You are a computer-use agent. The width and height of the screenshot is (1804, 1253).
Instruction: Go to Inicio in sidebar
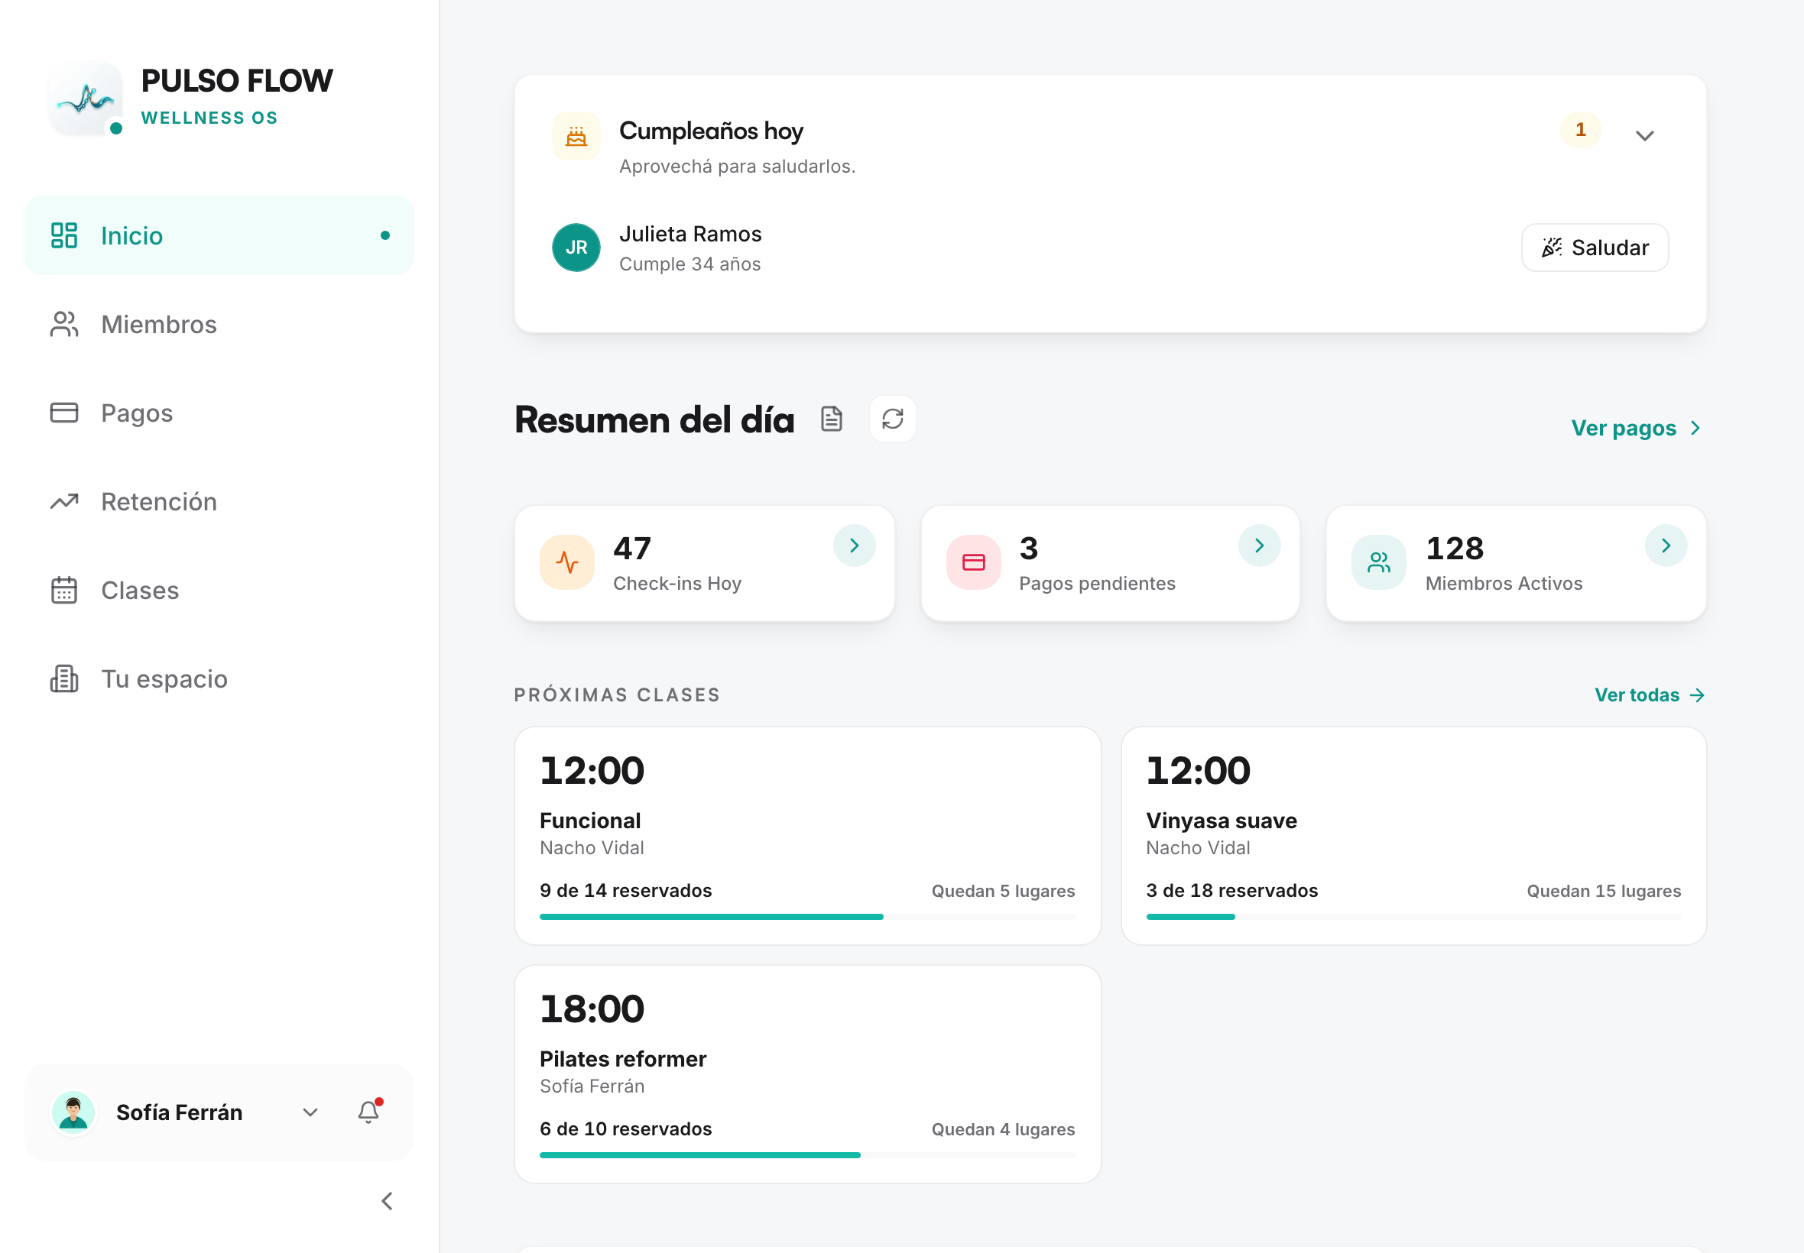pyautogui.click(x=219, y=235)
